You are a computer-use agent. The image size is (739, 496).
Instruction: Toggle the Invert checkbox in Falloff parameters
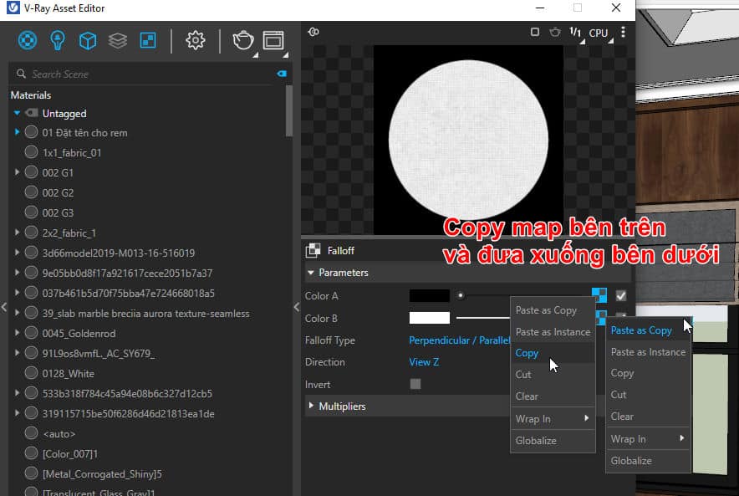pyautogui.click(x=415, y=384)
